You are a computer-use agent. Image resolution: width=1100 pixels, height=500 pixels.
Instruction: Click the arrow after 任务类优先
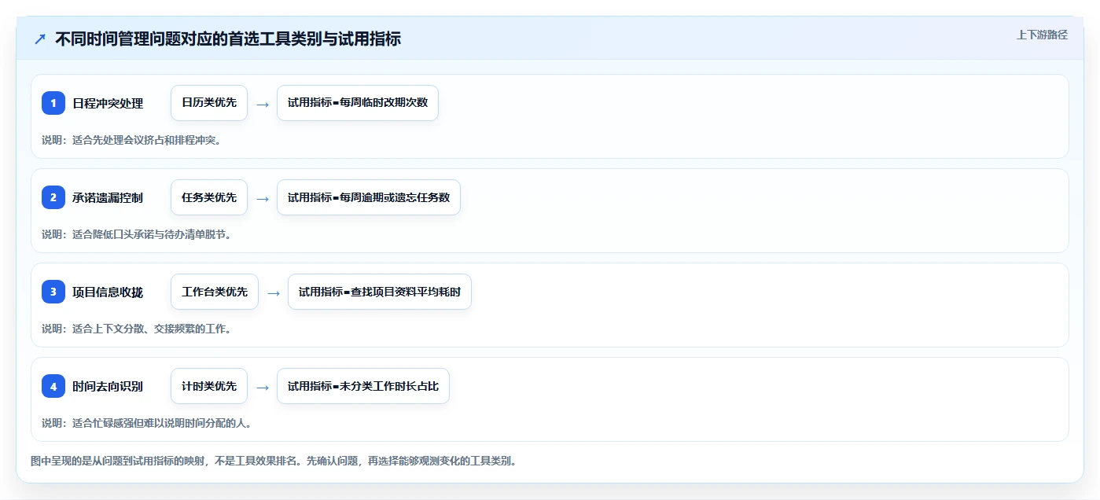(263, 198)
